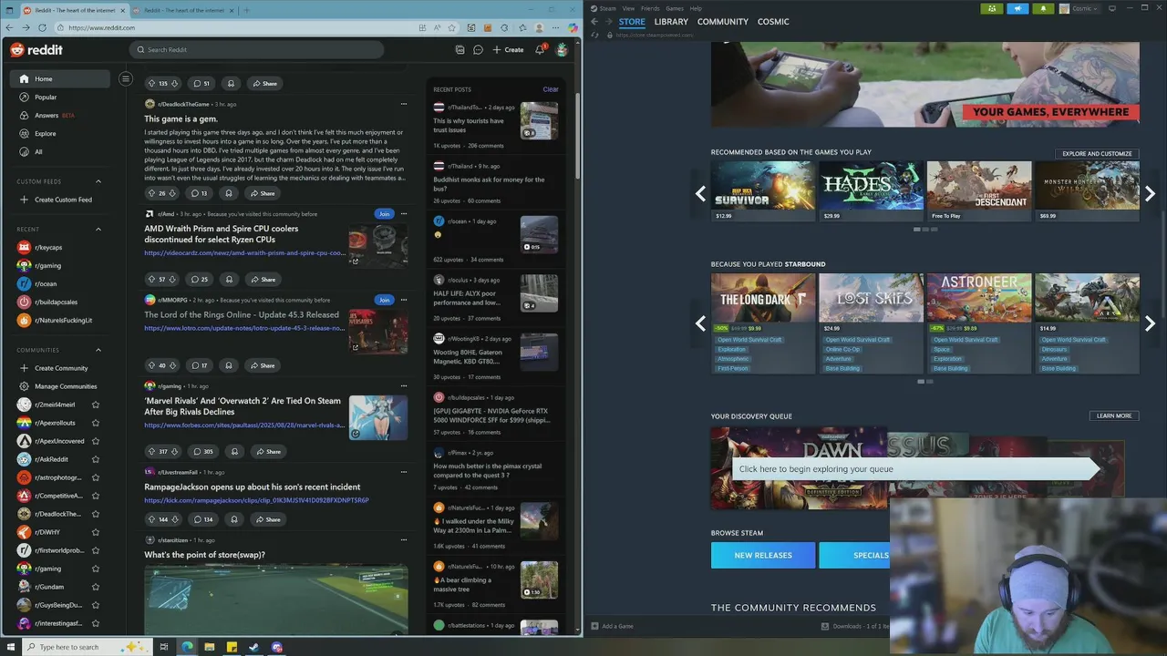Join r/MMORPG community
The height and width of the screenshot is (656, 1167).
click(384, 300)
